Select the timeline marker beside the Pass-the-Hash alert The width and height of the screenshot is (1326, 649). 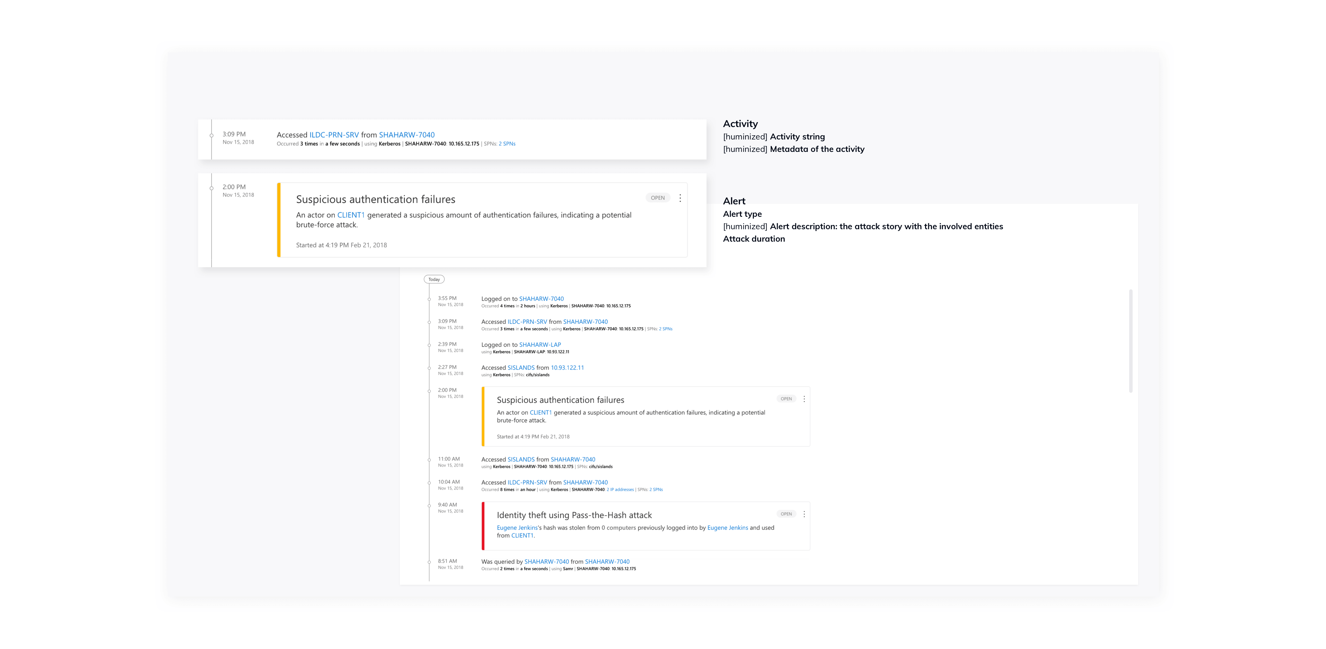pyautogui.click(x=430, y=505)
